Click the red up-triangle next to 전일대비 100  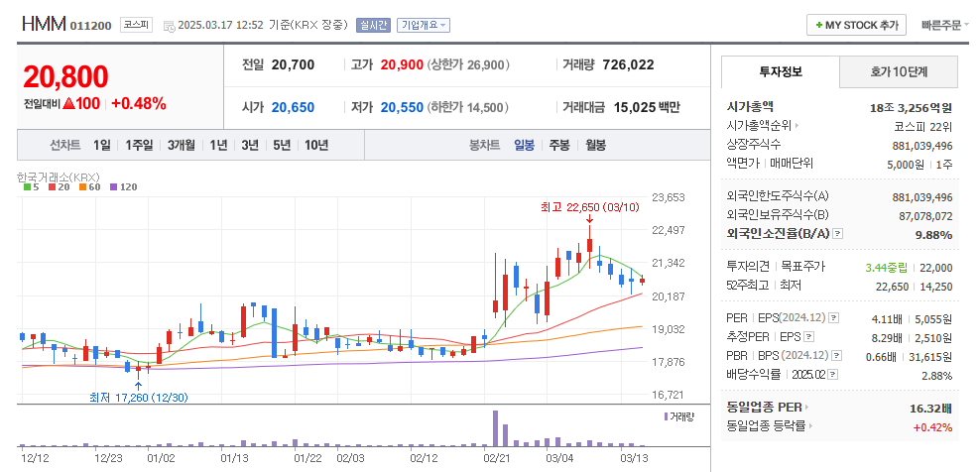coord(68,104)
